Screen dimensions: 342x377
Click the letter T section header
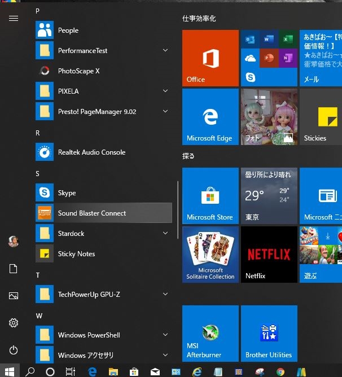point(38,275)
